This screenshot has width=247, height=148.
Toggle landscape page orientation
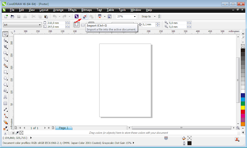(x=83, y=25)
